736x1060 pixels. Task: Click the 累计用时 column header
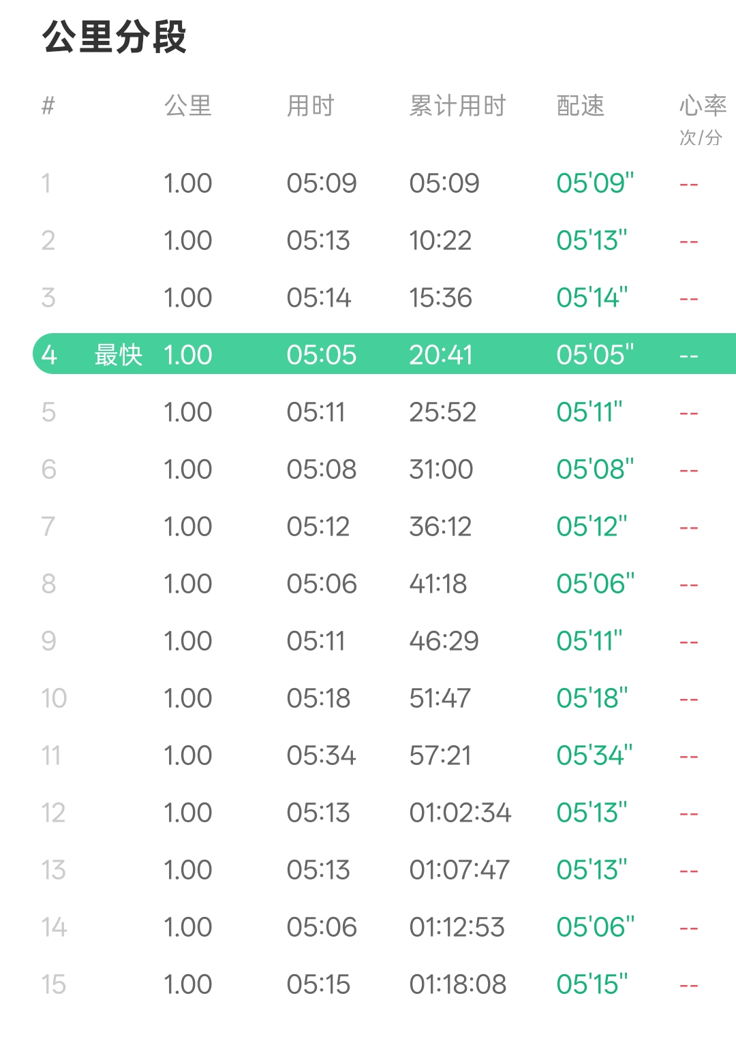[457, 106]
